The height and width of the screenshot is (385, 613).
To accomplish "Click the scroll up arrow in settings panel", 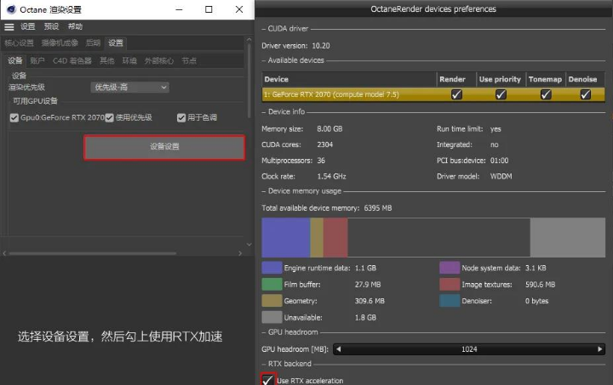I will 249,39.
